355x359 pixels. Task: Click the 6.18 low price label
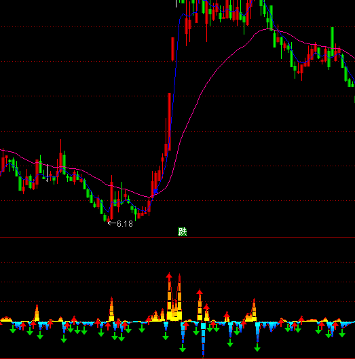click(125, 224)
